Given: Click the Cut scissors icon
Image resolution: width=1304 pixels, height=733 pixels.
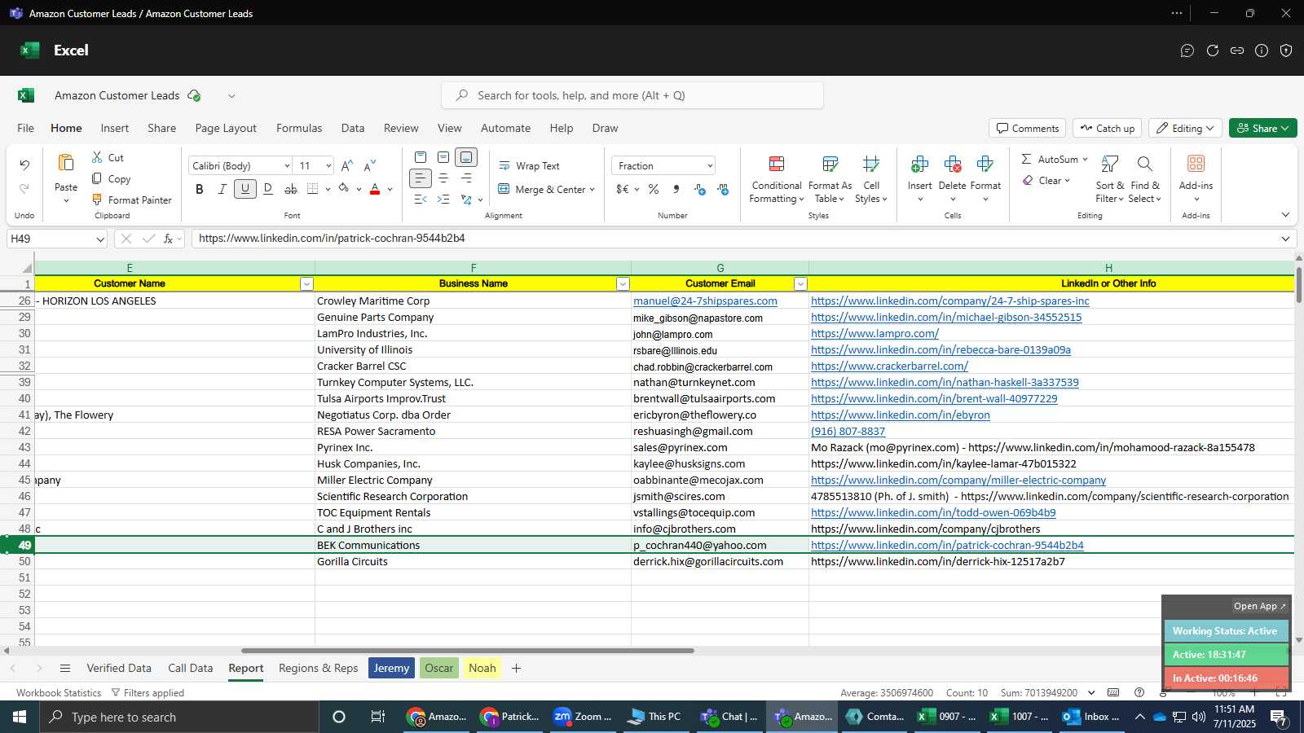Looking at the screenshot, I should click(97, 157).
